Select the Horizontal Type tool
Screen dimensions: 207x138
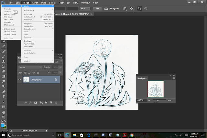4,97
